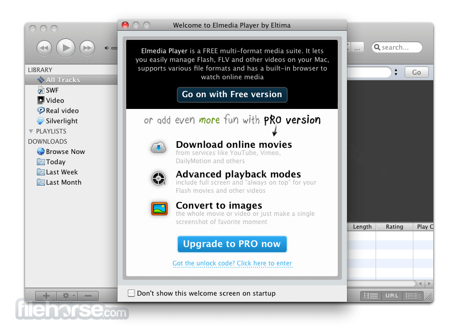Mute audio via the speaker icon

(x=107, y=48)
